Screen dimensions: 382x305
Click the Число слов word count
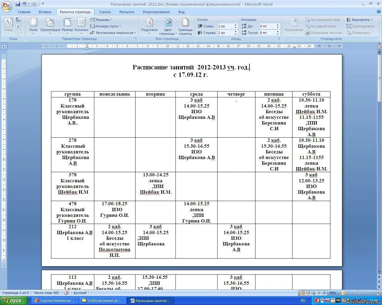point(46,293)
